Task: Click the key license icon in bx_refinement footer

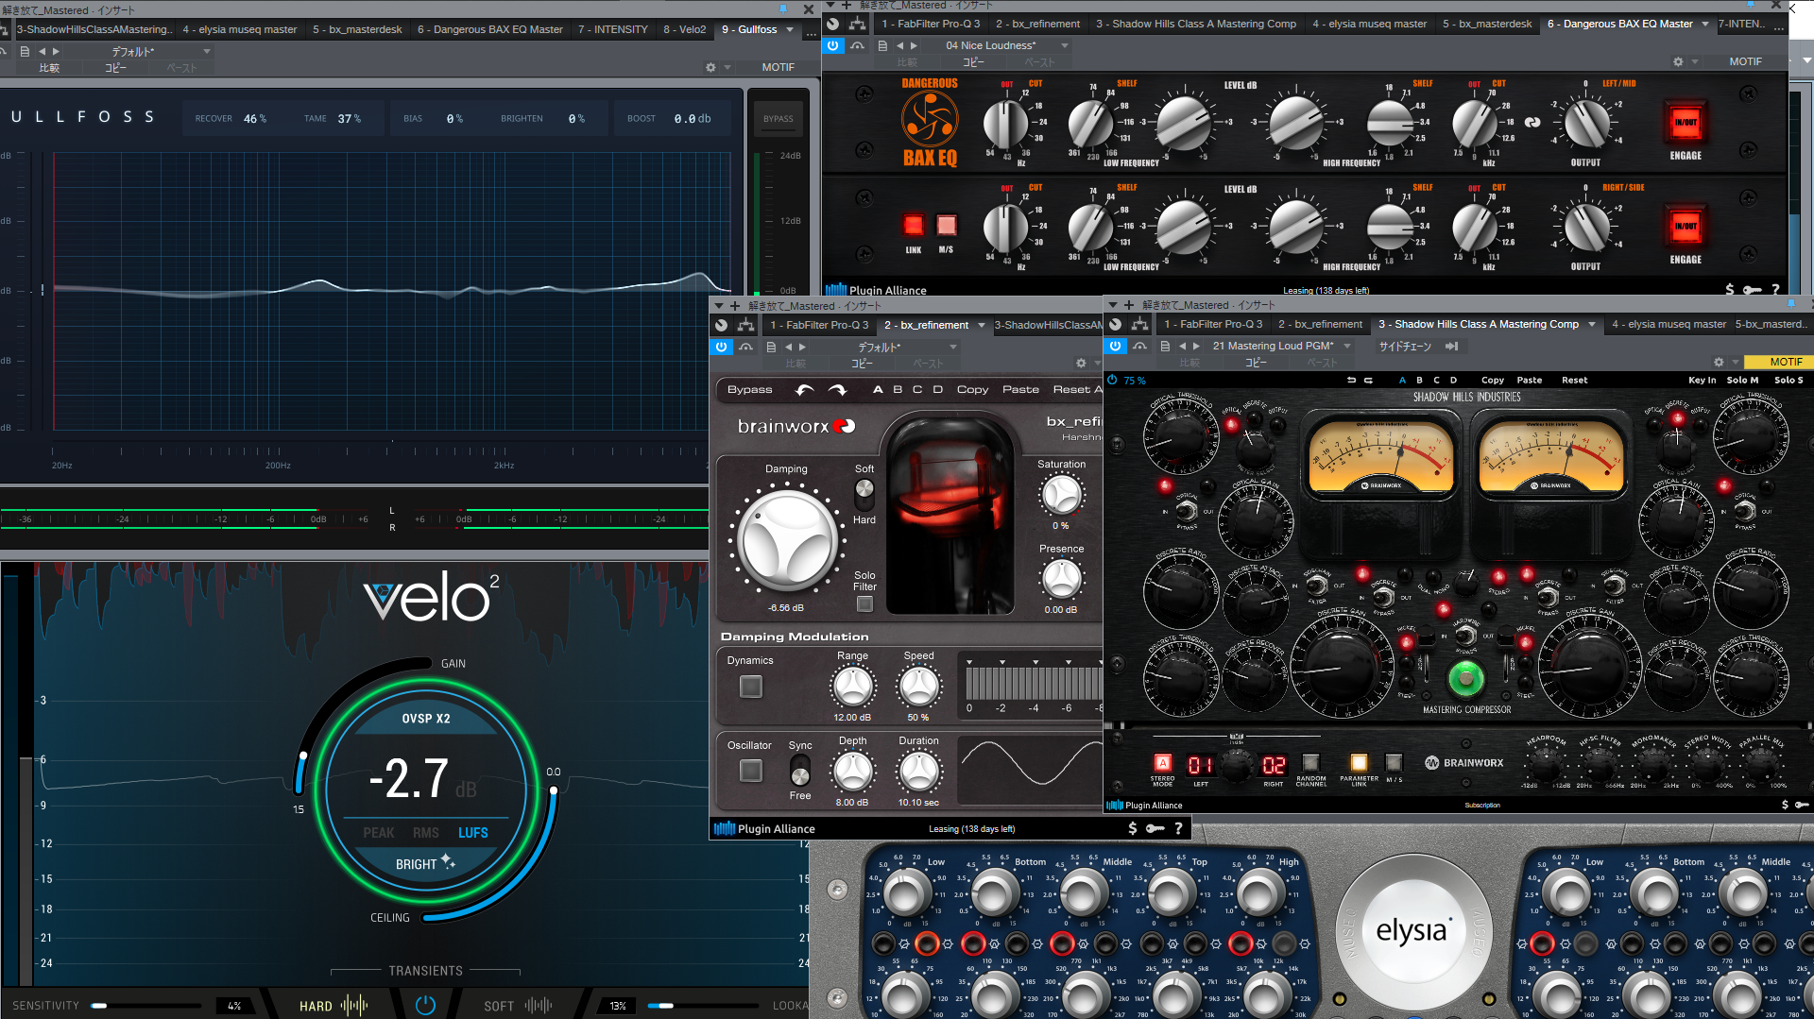Action: coord(1155,828)
